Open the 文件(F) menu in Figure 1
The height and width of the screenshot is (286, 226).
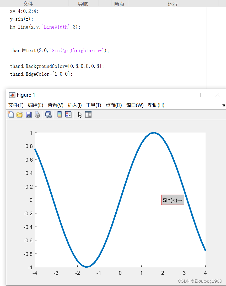(x=16, y=105)
